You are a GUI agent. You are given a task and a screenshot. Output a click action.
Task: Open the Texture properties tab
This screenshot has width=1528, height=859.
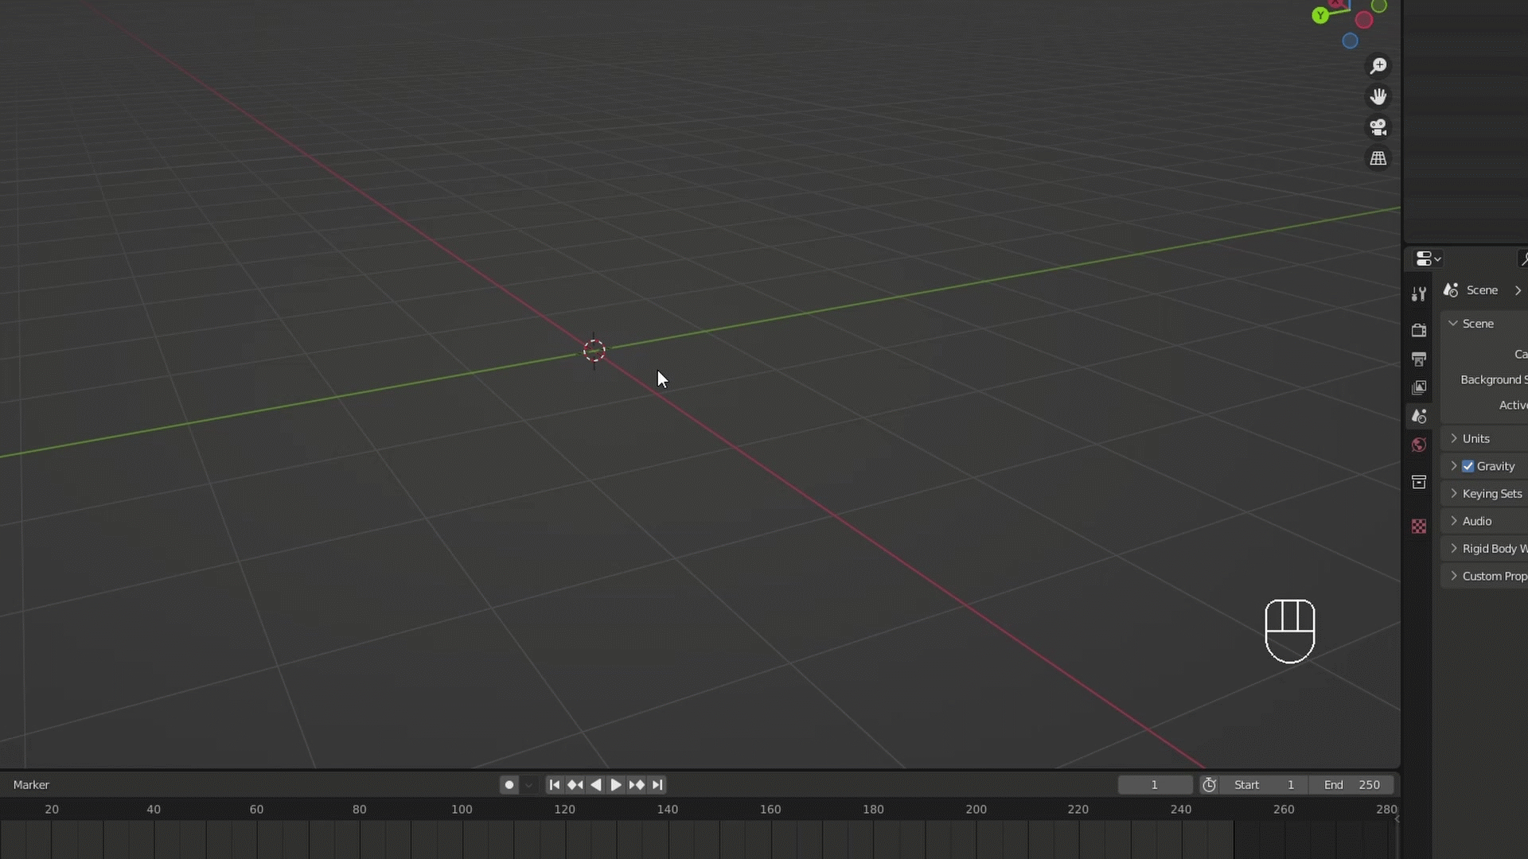(x=1418, y=527)
